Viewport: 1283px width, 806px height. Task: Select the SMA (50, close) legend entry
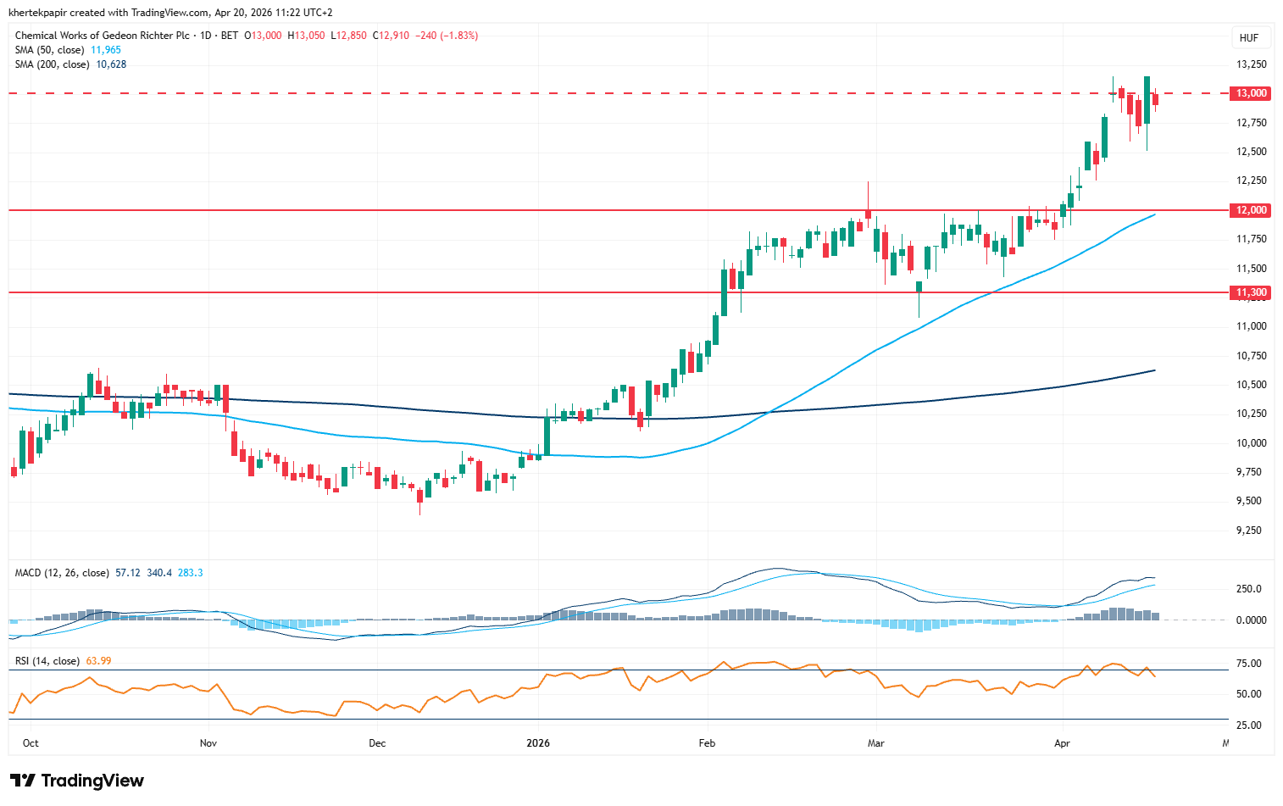[x=49, y=50]
